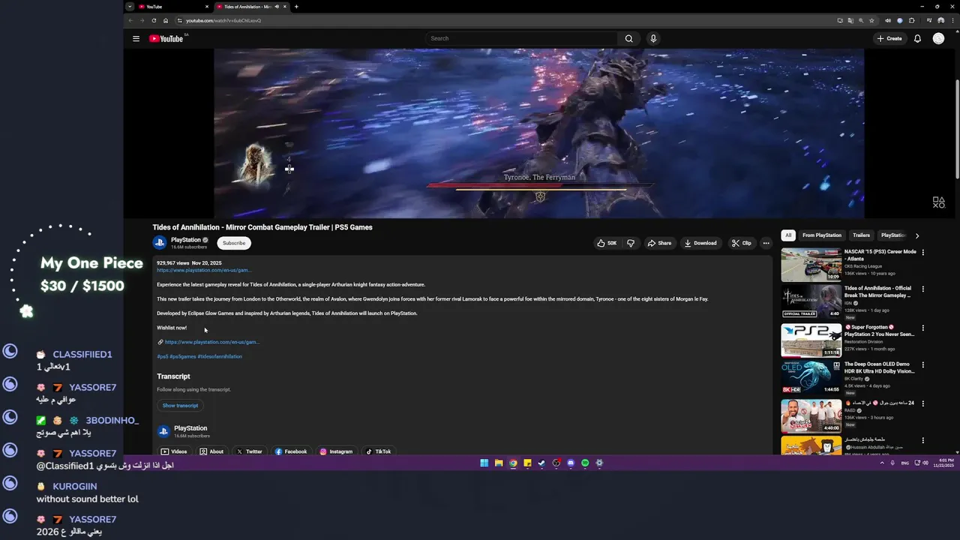960x540 pixels.
Task: Open Windows Start menu
Action: click(x=484, y=463)
